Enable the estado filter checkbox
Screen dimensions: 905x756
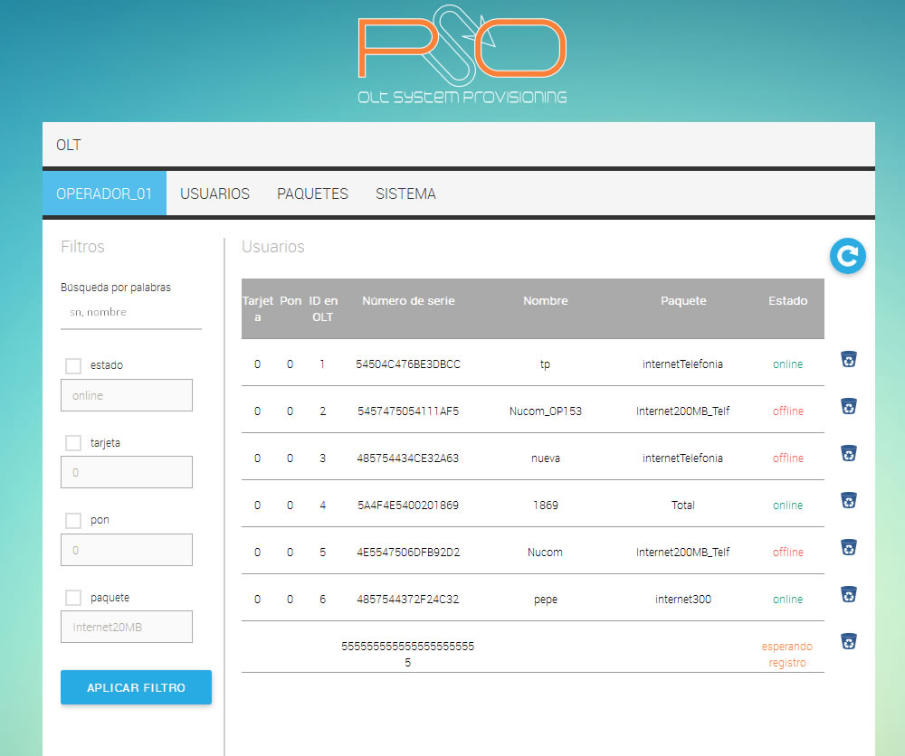pyautogui.click(x=73, y=365)
